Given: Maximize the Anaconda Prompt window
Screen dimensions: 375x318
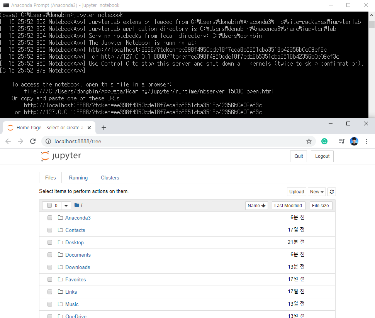Looking at the screenshot, I should pyautogui.click(x=348, y=5).
